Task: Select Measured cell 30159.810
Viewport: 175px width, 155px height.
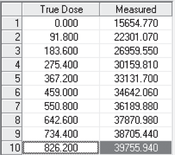Action: coord(136,65)
